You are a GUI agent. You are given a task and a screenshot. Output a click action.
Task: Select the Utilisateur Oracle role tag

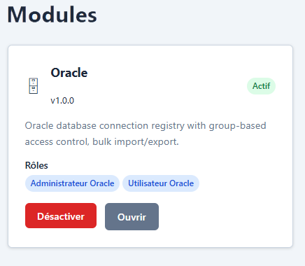tap(161, 183)
